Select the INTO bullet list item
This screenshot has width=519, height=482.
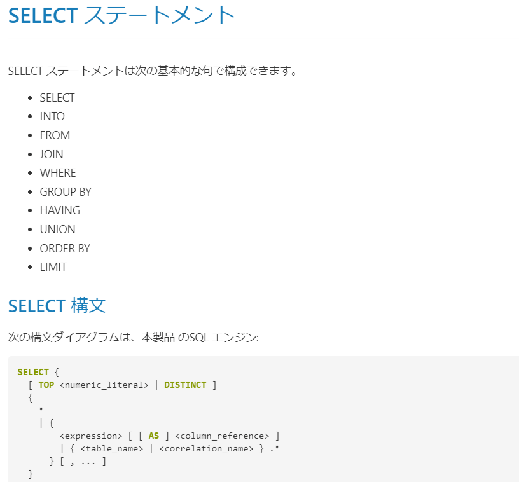[52, 116]
